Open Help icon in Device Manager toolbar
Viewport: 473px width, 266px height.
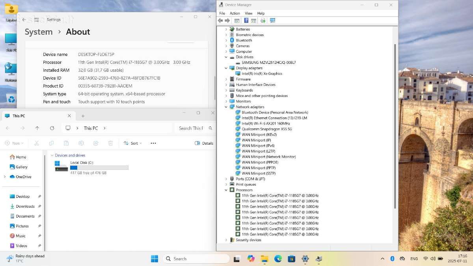click(x=246, y=20)
